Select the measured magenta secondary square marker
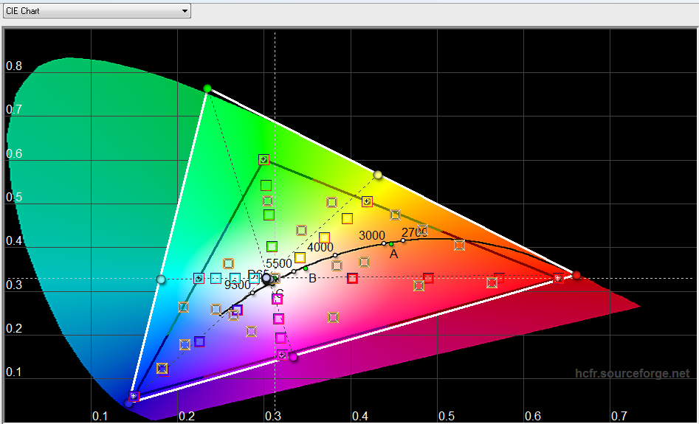This screenshot has height=424, width=699. click(x=282, y=355)
